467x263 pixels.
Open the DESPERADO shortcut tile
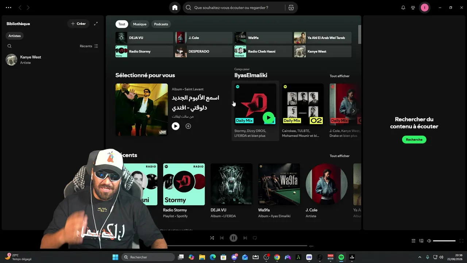pos(204,52)
